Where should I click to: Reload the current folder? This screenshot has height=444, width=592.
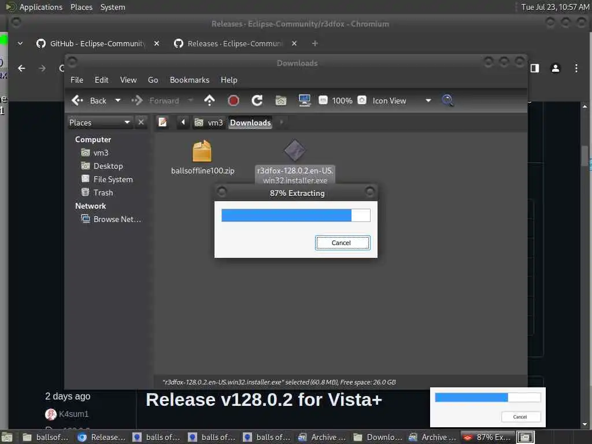tap(257, 101)
